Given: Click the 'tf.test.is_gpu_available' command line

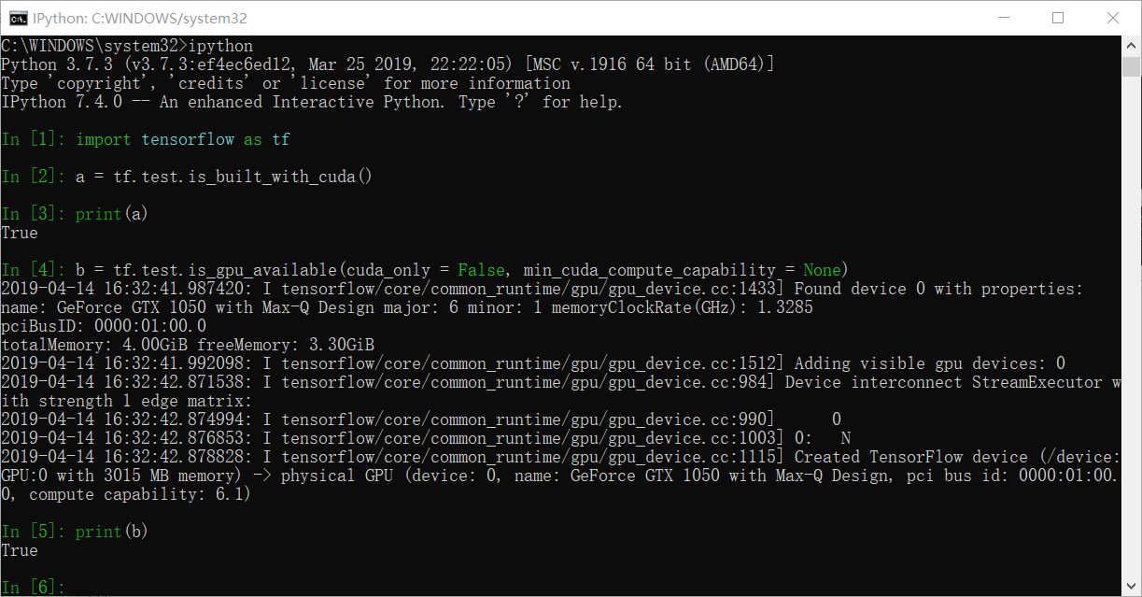Looking at the screenshot, I should [426, 270].
